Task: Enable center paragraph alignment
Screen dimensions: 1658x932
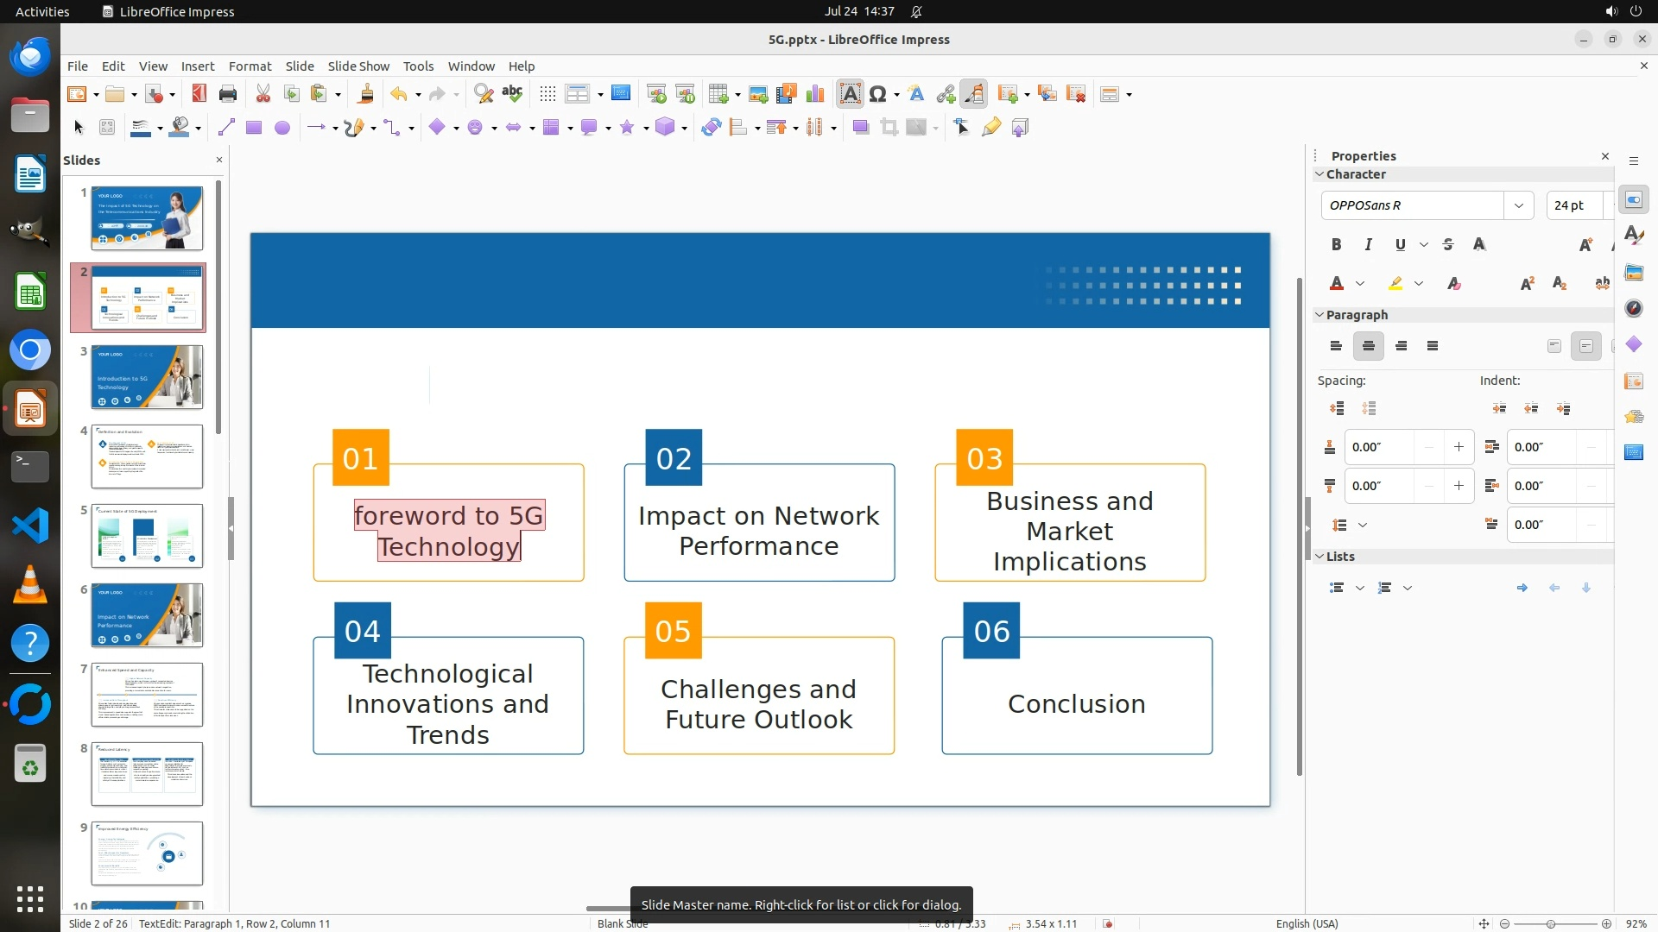Action: 1368,346
